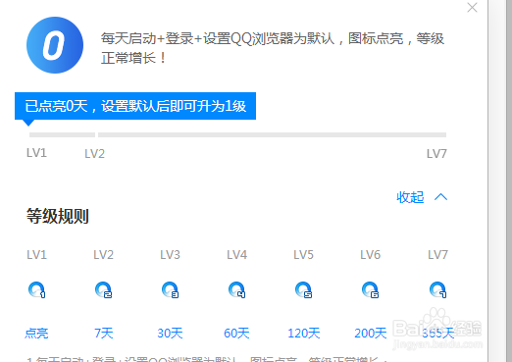Screen dimensions: 512x362
Task: Click the LV7 level icon
Action: [x=437, y=289]
